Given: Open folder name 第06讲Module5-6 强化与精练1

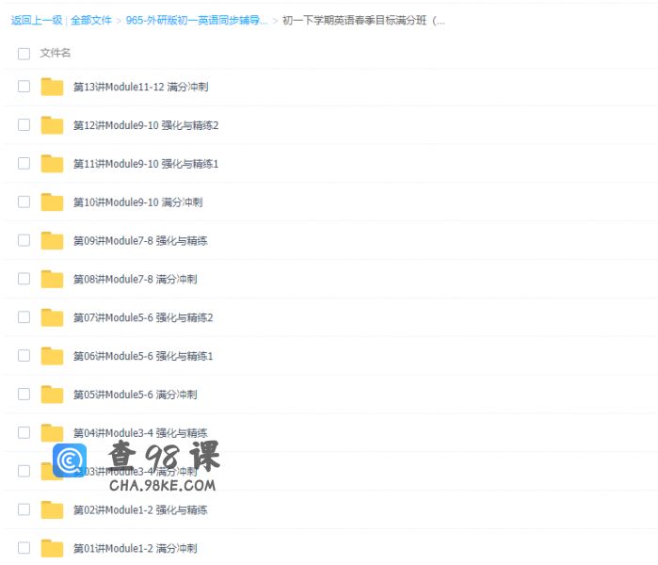Looking at the screenshot, I should [143, 356].
